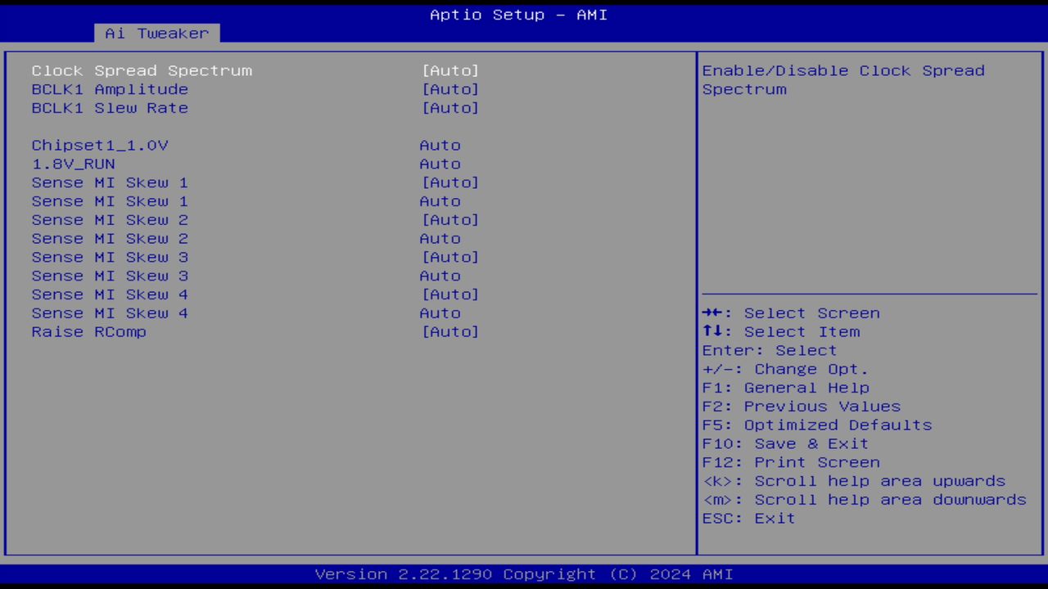Open bracketed [Auto] option for Sense MI Skew 3
The image size is (1048, 589).
pyautogui.click(x=449, y=258)
